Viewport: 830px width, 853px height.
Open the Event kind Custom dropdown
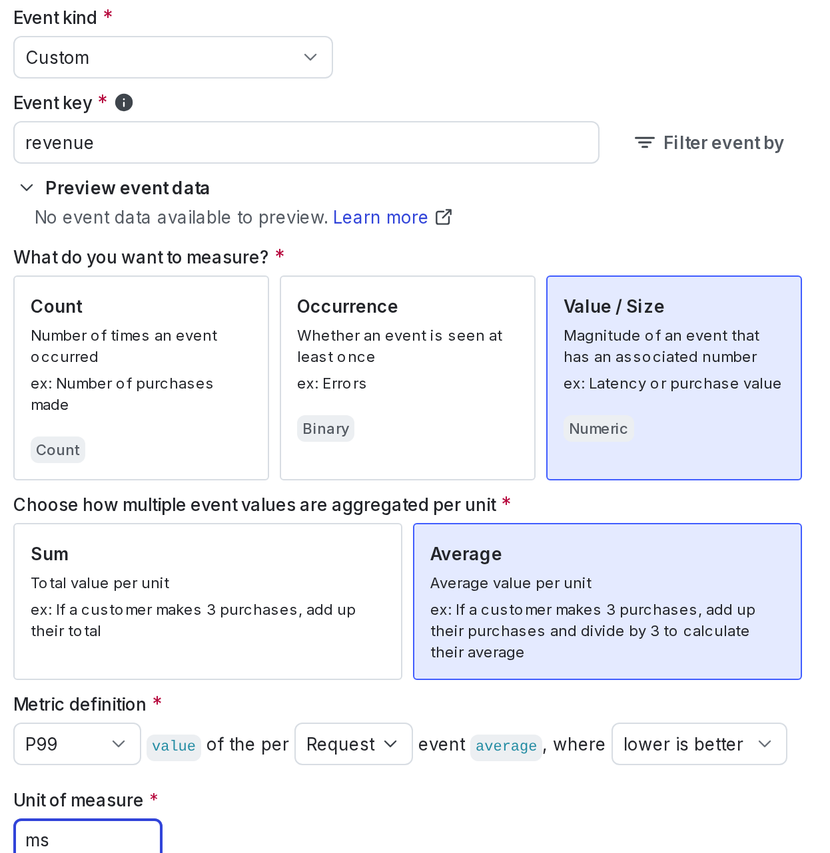click(173, 57)
